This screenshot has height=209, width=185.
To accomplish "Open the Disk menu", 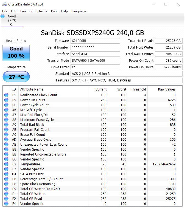I will pyautogui.click(x=54, y=11).
